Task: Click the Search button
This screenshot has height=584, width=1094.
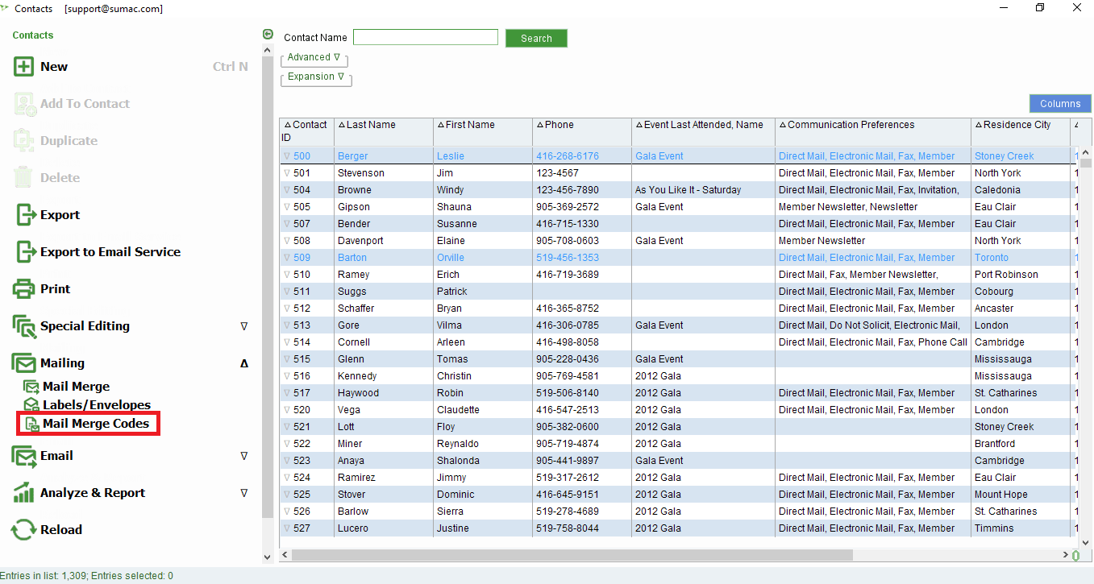Action: click(536, 37)
